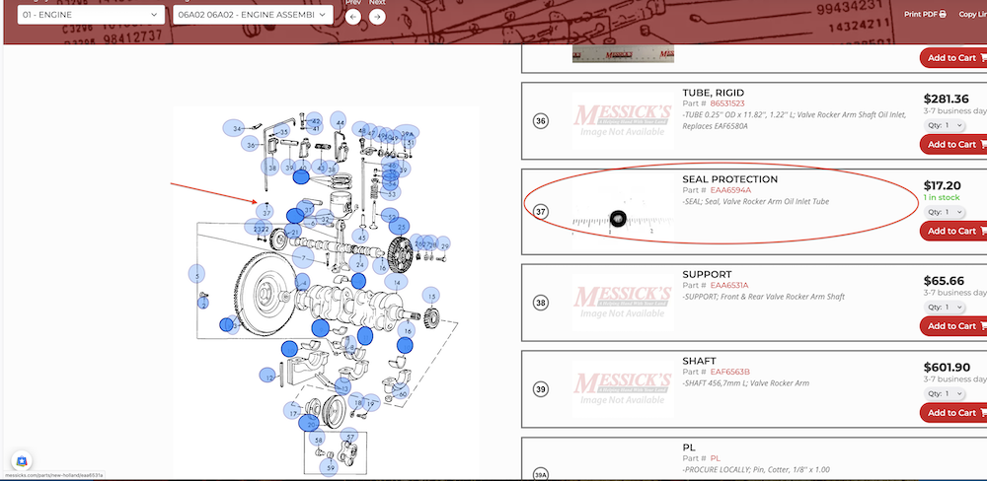Click the SUPPORT part title
This screenshot has height=481, width=987.
click(707, 274)
